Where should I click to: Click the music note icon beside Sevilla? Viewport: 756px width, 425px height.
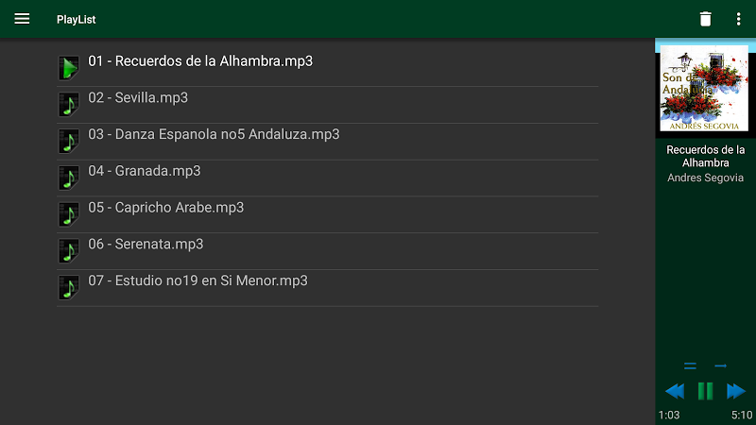pyautogui.click(x=68, y=104)
